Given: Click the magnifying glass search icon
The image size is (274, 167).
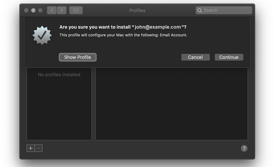Looking at the screenshot, I should pyautogui.click(x=200, y=11).
